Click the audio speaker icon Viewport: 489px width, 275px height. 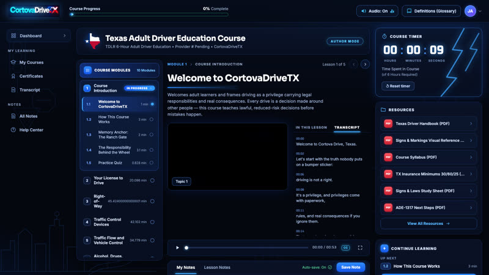pyautogui.click(x=364, y=11)
